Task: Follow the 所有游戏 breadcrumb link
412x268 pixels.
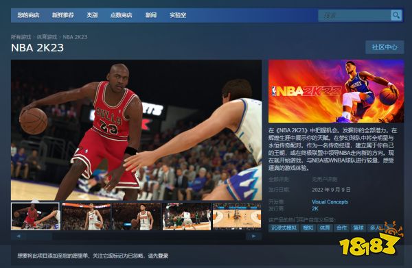Action: 21,37
